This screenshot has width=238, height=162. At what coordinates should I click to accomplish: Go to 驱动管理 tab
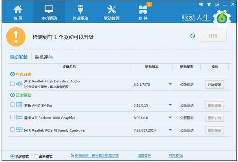point(112,12)
